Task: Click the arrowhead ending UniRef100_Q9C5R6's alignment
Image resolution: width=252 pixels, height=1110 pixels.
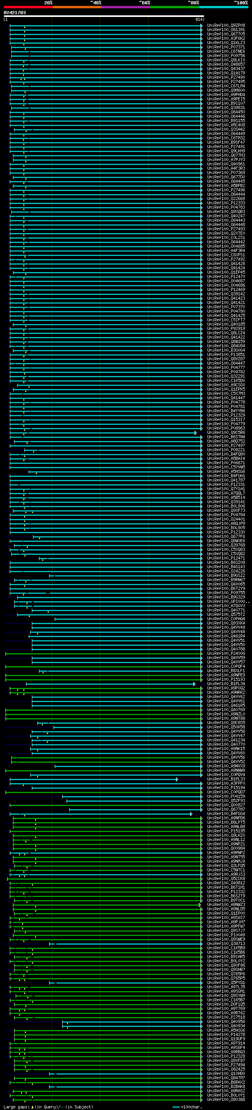Action: coord(196,433)
